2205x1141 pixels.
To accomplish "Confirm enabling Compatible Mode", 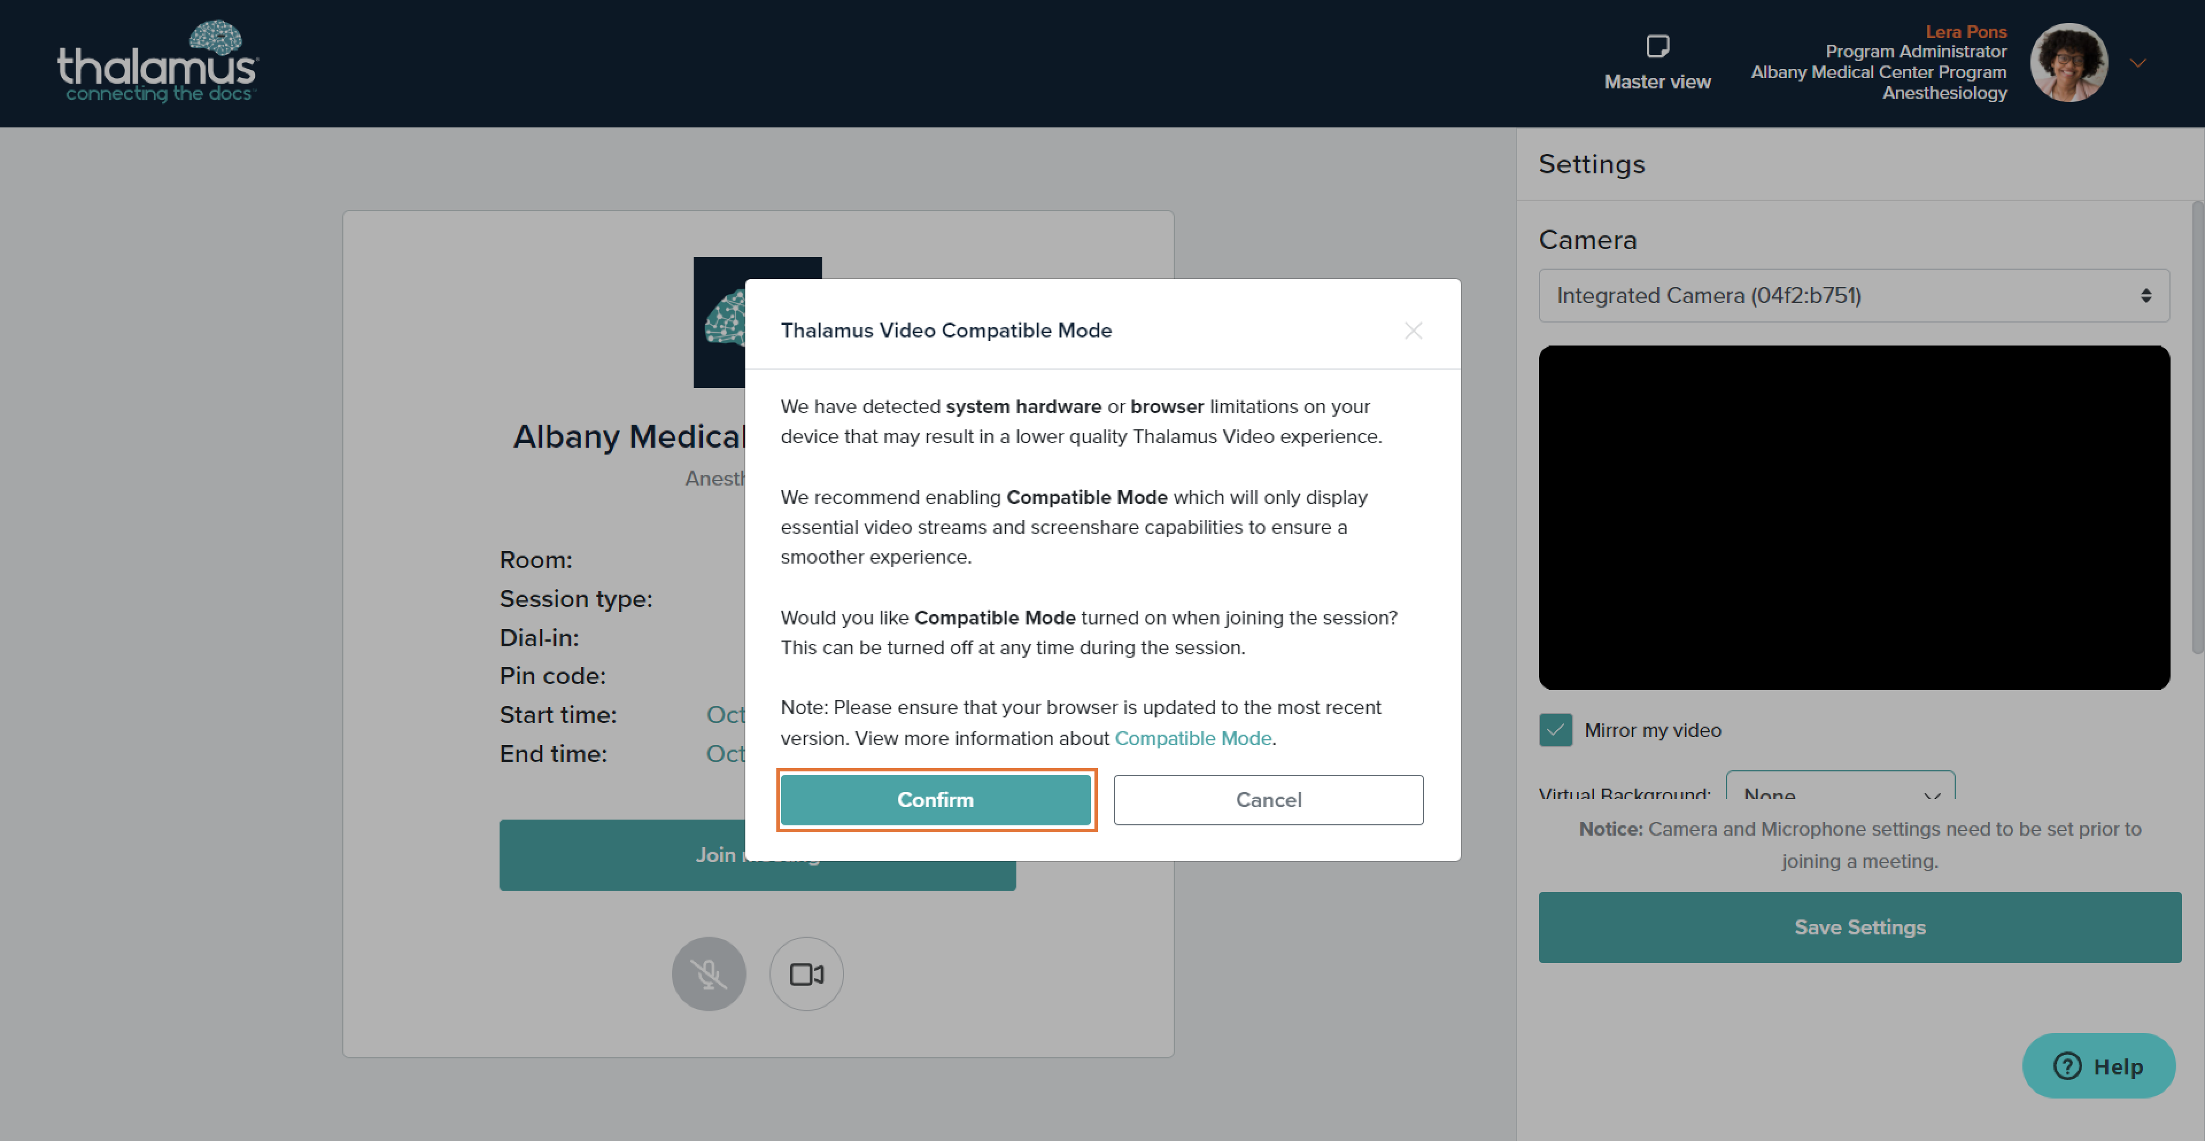I will pyautogui.click(x=935, y=800).
